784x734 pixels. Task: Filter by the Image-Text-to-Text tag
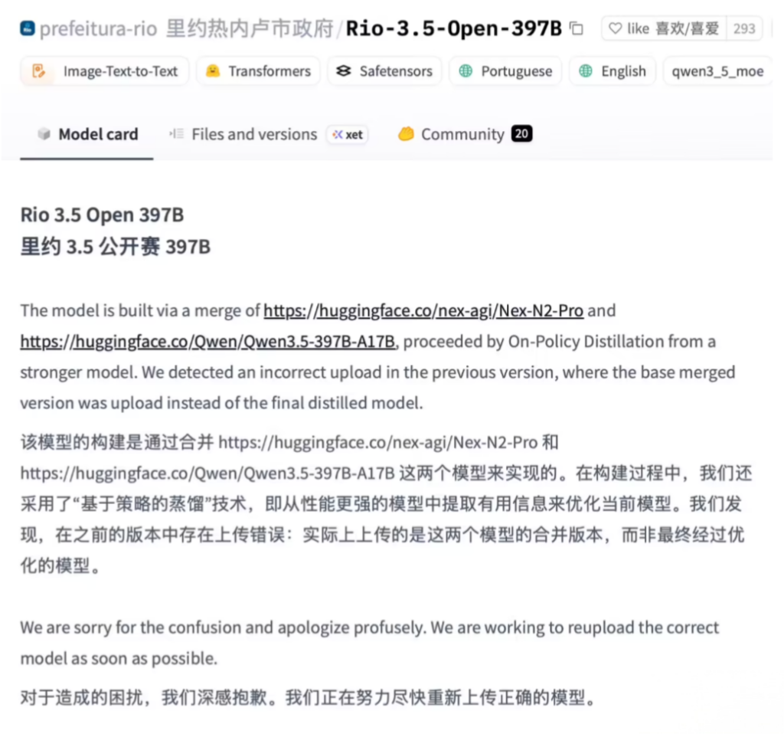coord(104,71)
